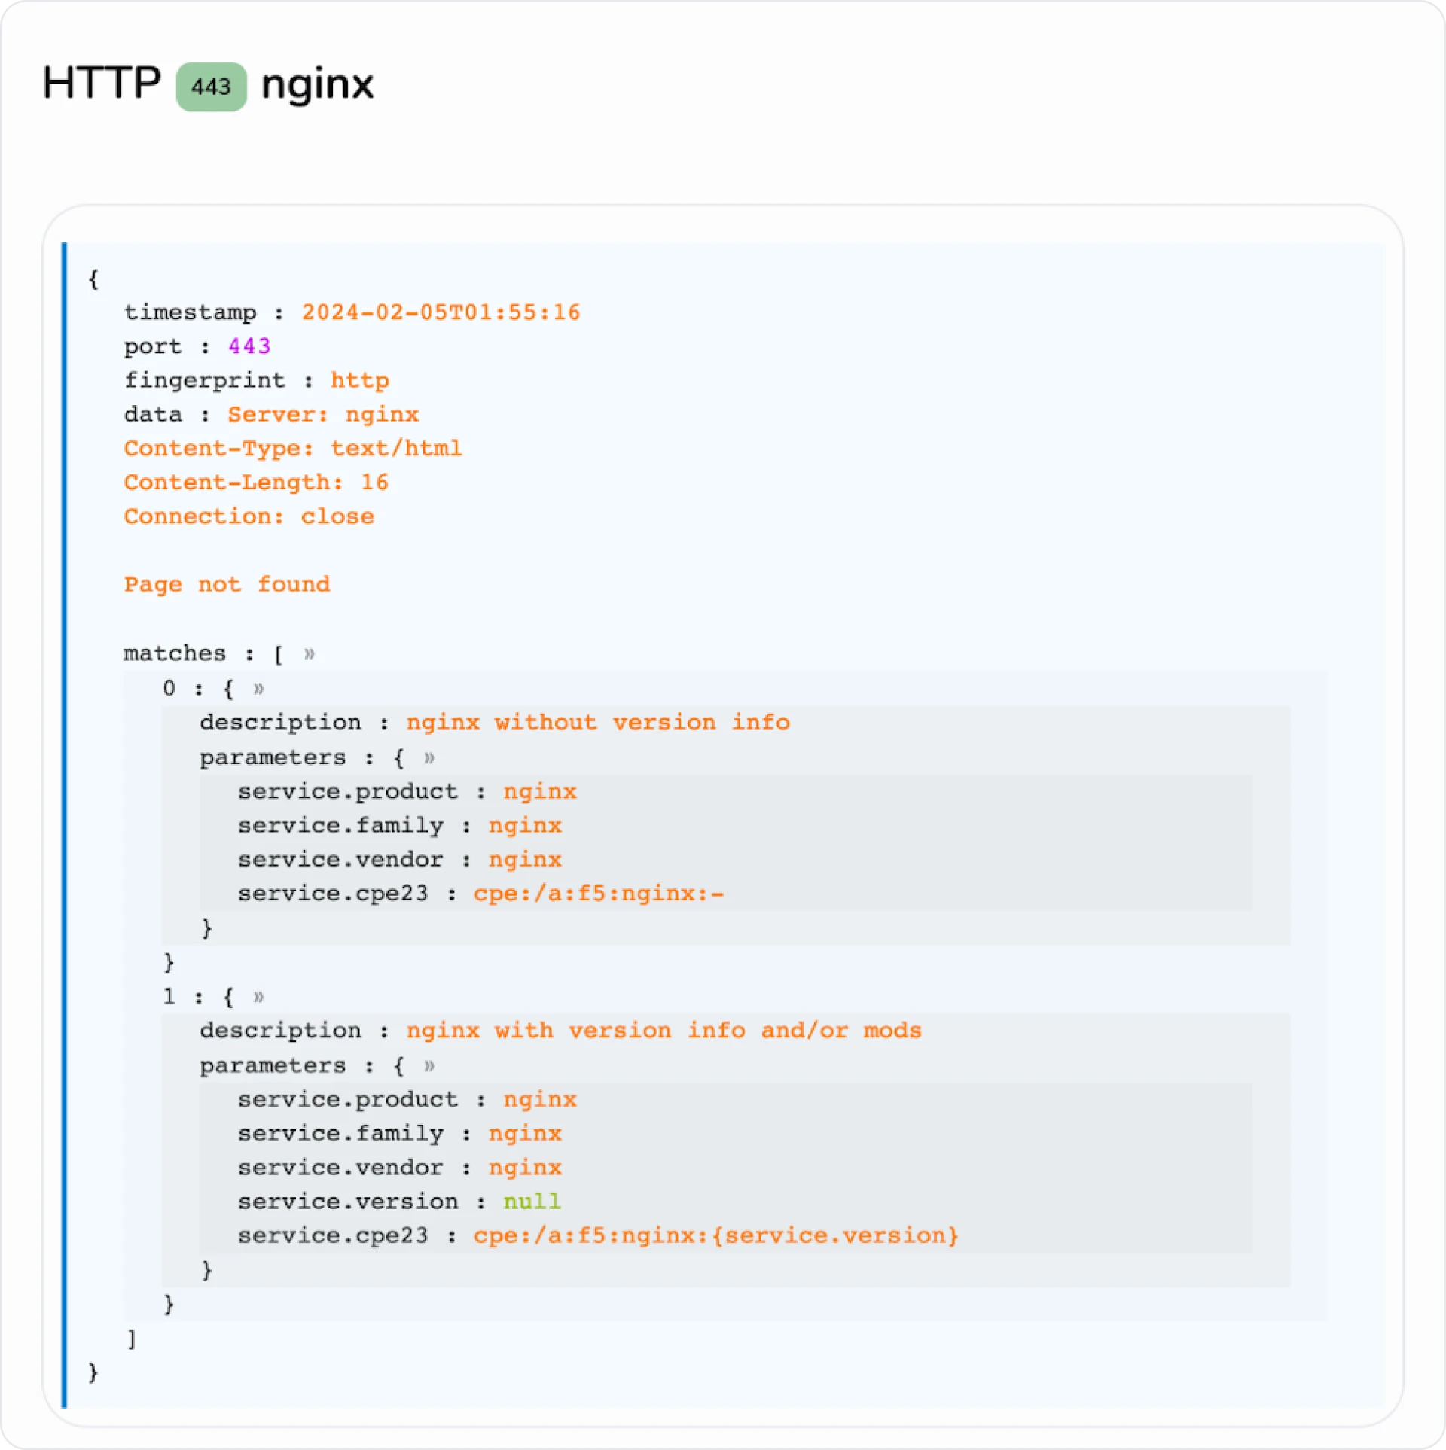Click service.family value in match 0
The width and height of the screenshot is (1446, 1450).
click(525, 826)
